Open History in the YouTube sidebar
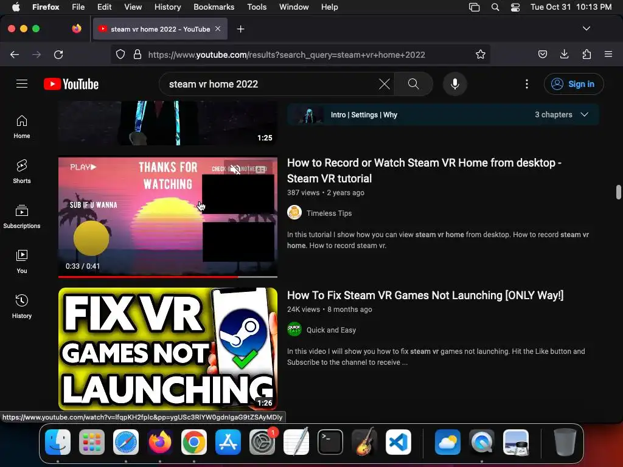This screenshot has width=623, height=467. pyautogui.click(x=22, y=306)
